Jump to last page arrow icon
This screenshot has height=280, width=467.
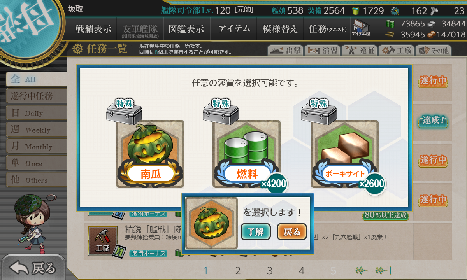click(384, 270)
